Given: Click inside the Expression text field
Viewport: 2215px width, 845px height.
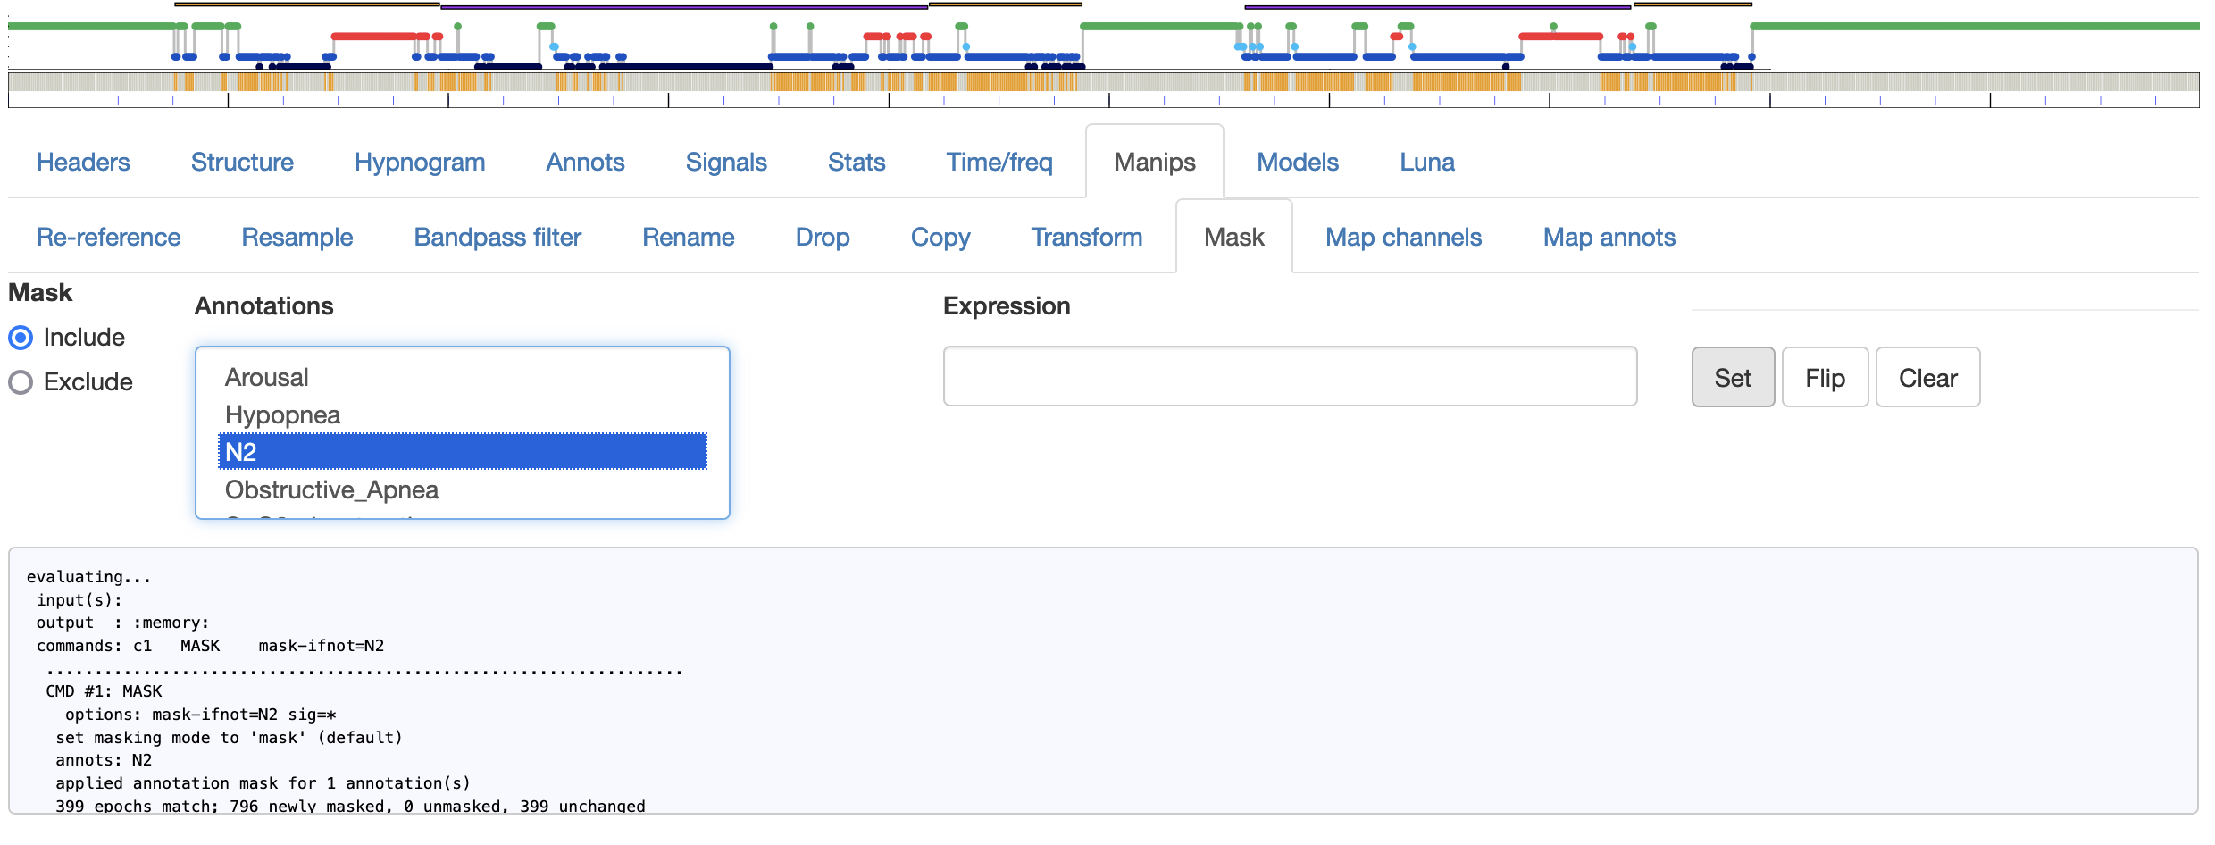Looking at the screenshot, I should pos(1289,376).
